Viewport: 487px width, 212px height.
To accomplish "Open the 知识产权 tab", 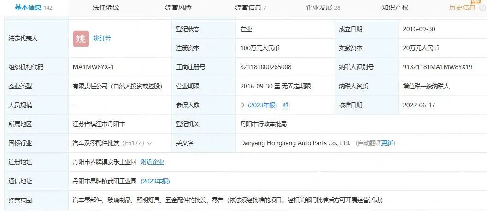I will (395, 7).
